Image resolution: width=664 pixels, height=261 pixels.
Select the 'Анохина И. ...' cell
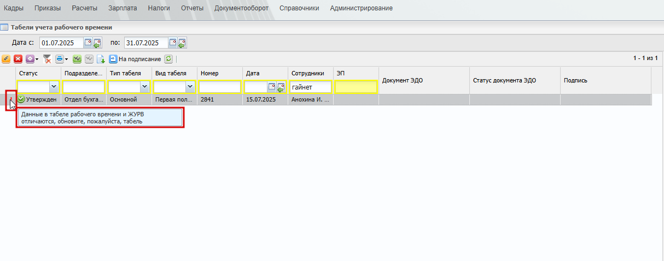[x=311, y=99]
